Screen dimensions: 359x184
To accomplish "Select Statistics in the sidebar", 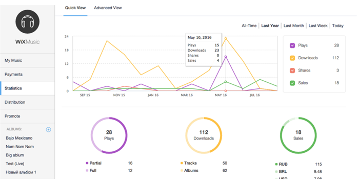I will (x=28, y=88).
